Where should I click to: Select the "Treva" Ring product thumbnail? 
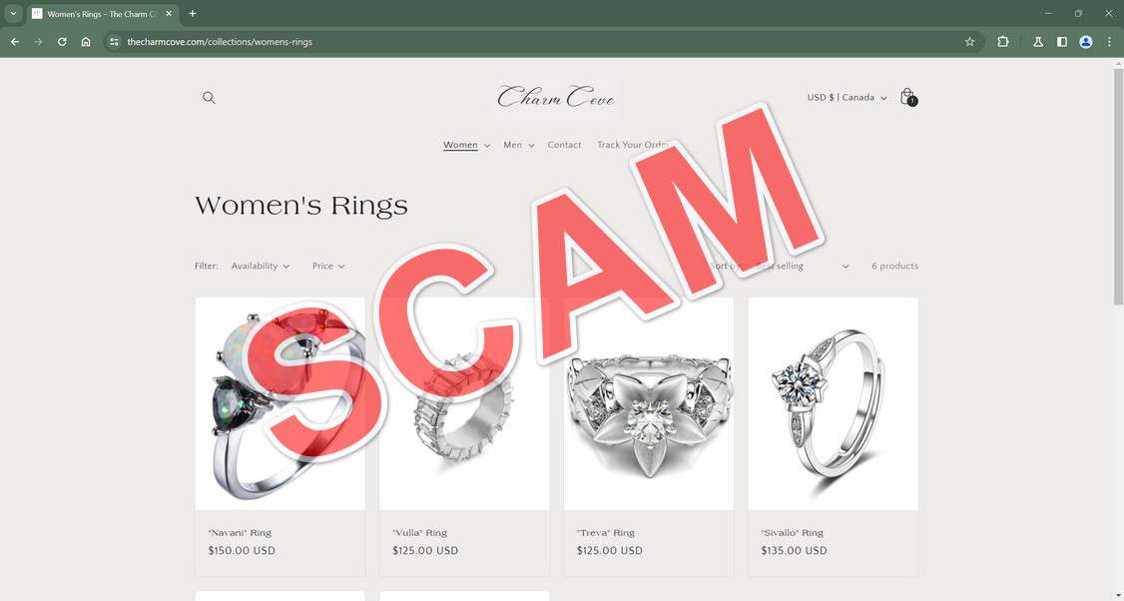(649, 403)
